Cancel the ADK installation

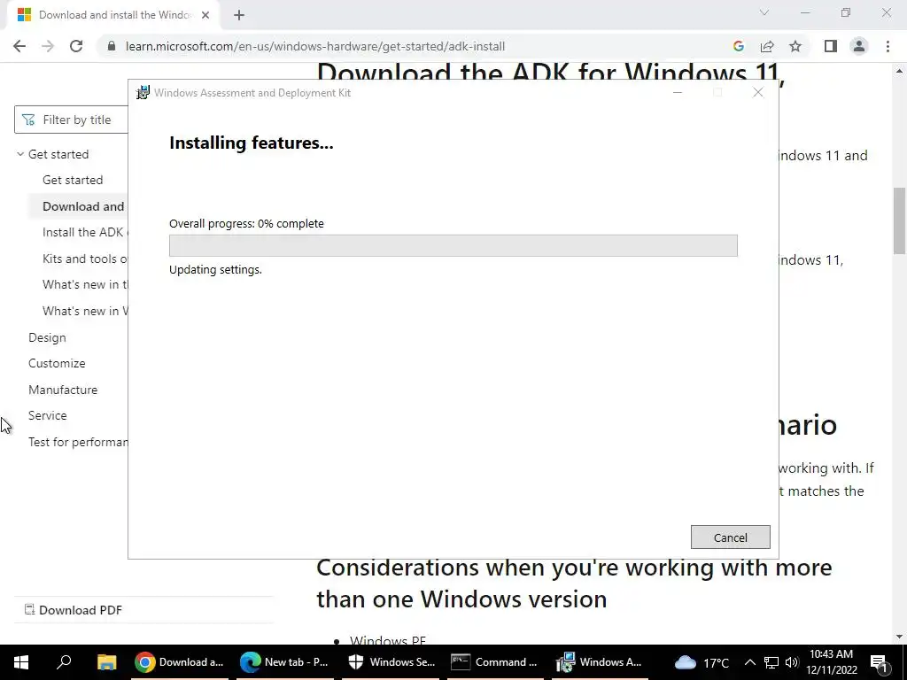click(730, 537)
